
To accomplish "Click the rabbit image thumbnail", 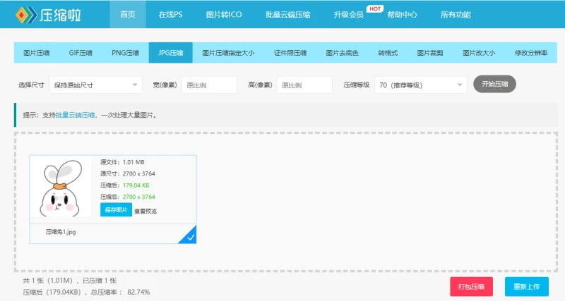I will (x=61, y=187).
